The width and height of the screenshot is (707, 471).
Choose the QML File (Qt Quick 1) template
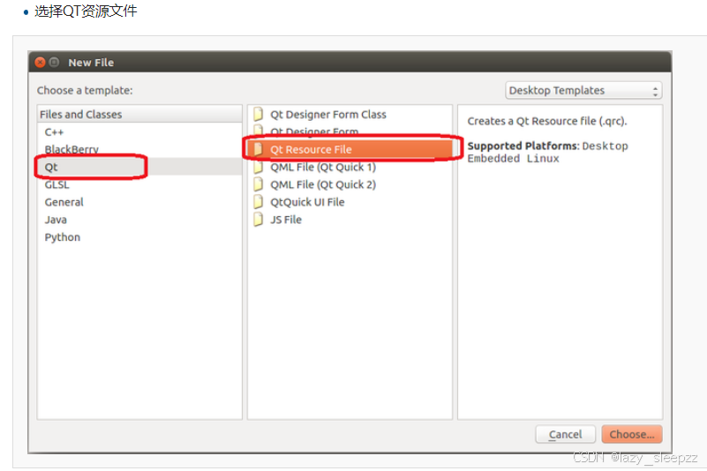click(x=350, y=167)
